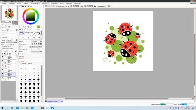Open brush Режим dropdown
Viewport: 196px width, 110px height.
point(37,42)
